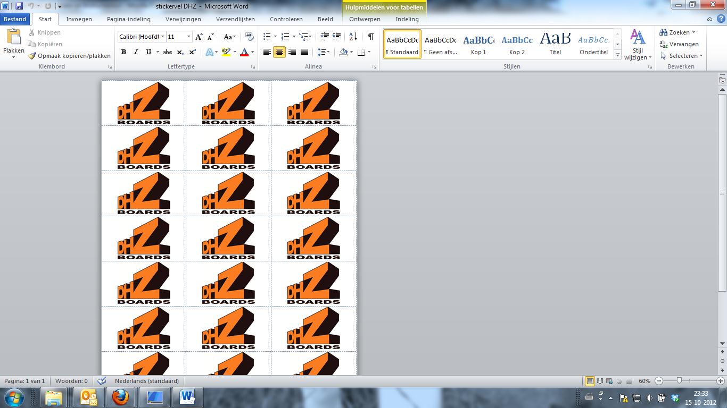727x408 pixels.
Task: Open Windows Explorer from the taskbar
Action: (x=54, y=397)
